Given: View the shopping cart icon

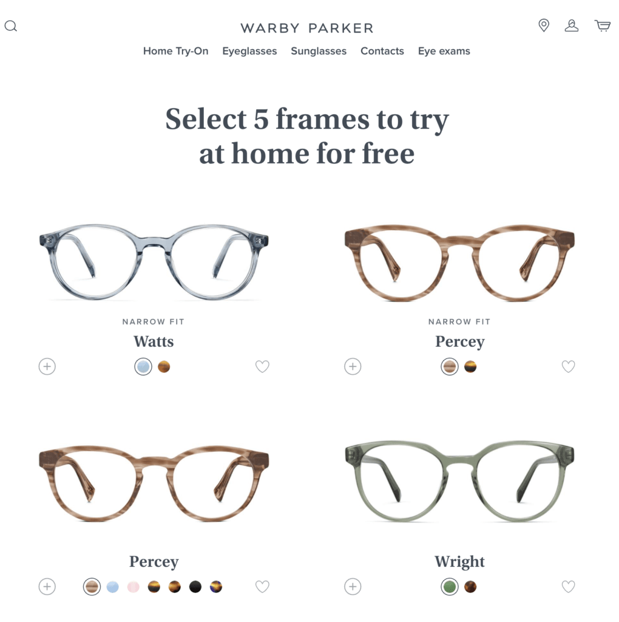Looking at the screenshot, I should click(603, 26).
